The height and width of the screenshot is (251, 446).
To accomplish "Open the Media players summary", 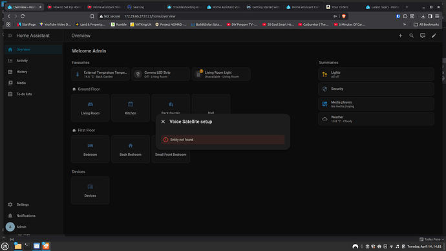I will (x=376, y=104).
